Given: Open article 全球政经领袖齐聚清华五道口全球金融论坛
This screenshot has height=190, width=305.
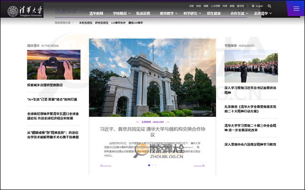Looking at the screenshot, I should click(53, 116).
